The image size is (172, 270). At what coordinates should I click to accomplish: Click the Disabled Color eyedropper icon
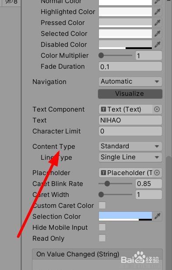pyautogui.click(x=158, y=45)
